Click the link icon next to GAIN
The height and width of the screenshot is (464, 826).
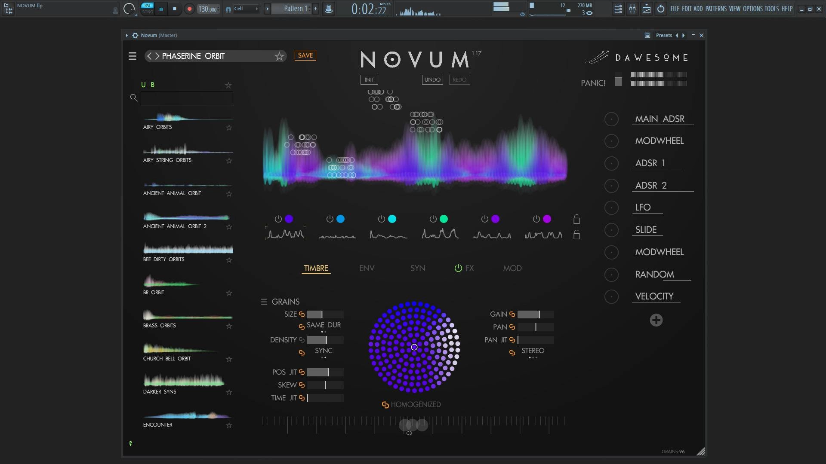(x=512, y=314)
